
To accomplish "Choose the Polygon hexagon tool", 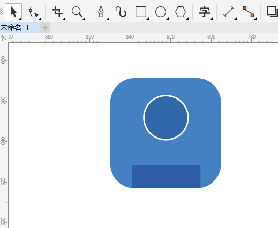I will tap(181, 12).
